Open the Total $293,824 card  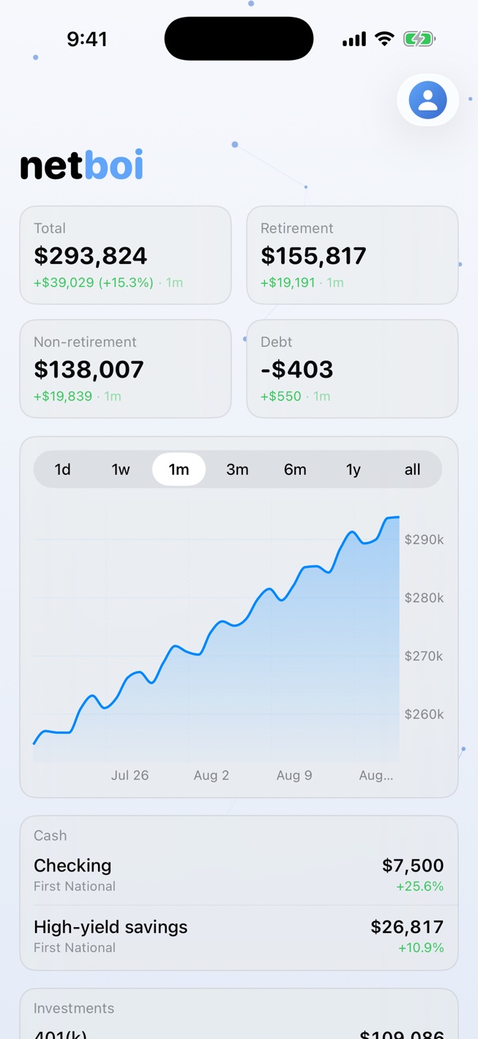click(125, 255)
